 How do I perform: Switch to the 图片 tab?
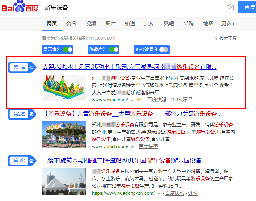110,24
